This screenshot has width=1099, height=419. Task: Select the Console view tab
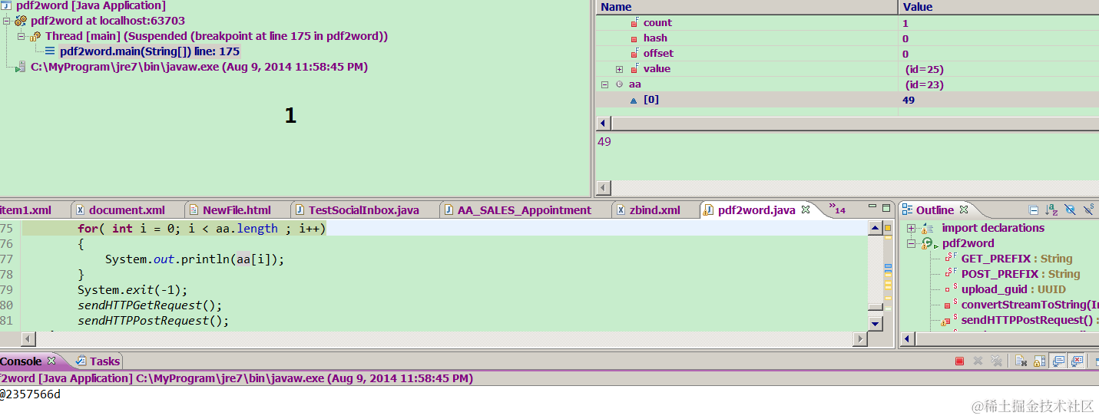tap(22, 361)
